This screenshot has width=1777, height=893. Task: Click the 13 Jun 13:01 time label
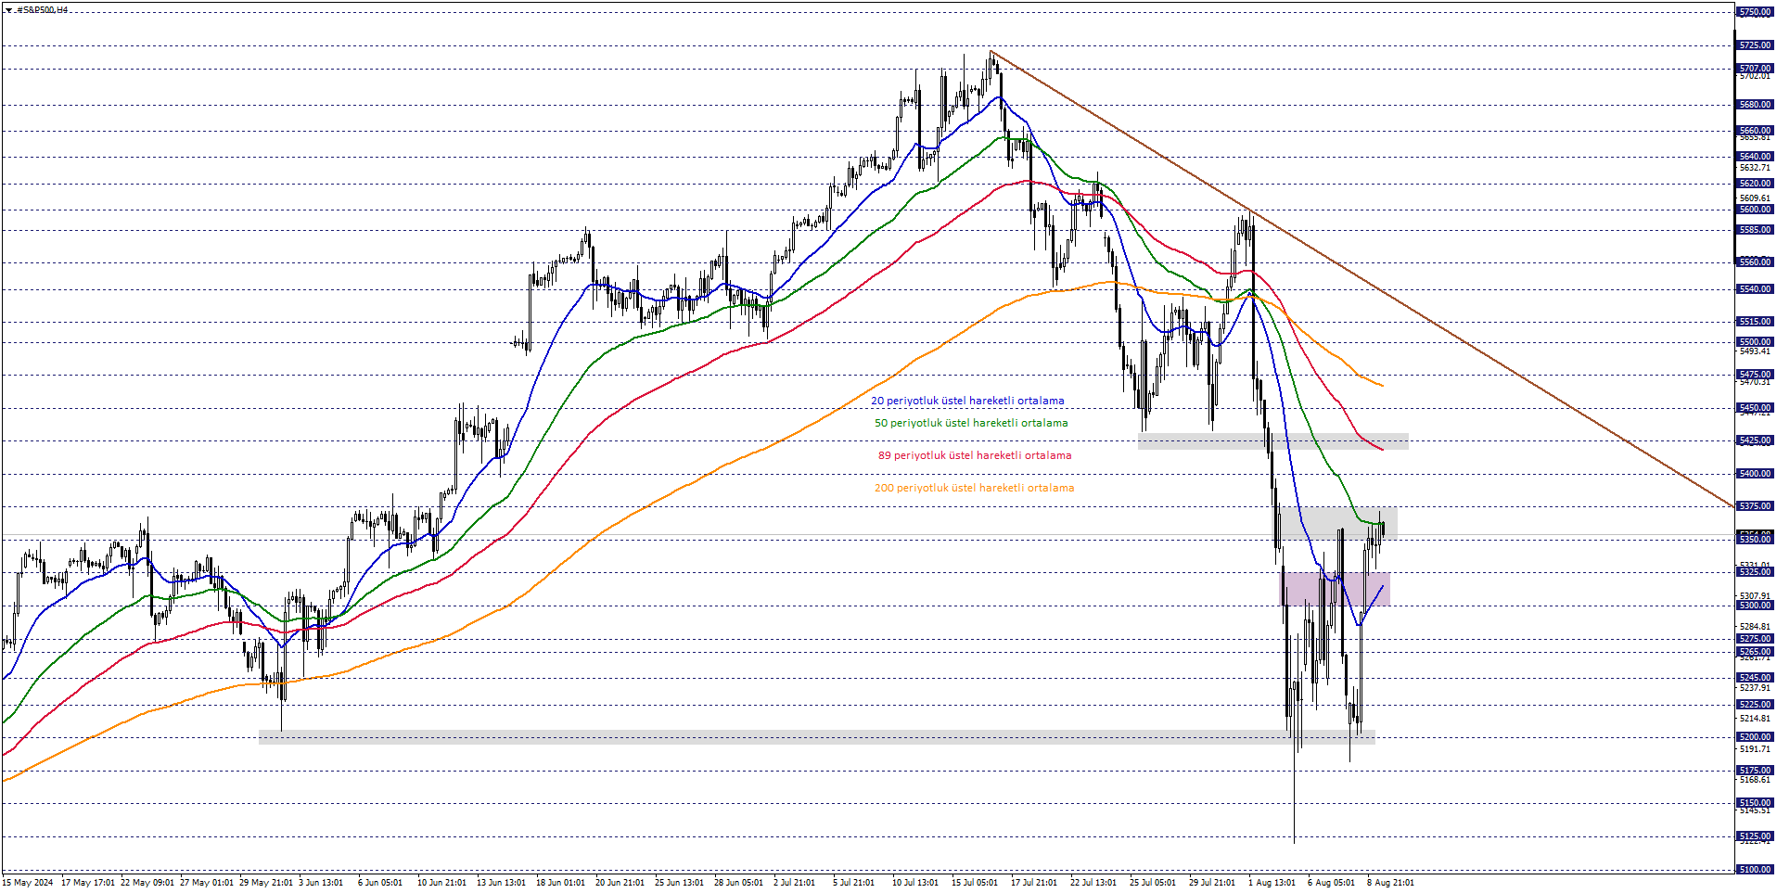[502, 883]
